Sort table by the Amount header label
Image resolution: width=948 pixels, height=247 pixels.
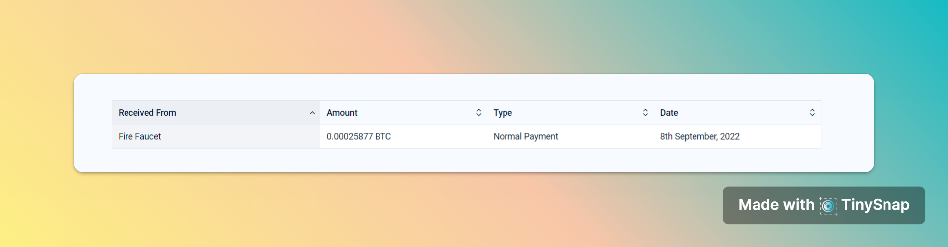(342, 113)
